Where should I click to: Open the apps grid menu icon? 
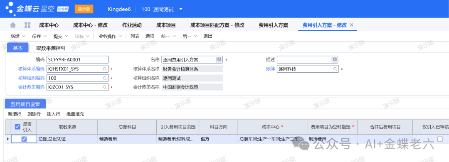(27, 25)
